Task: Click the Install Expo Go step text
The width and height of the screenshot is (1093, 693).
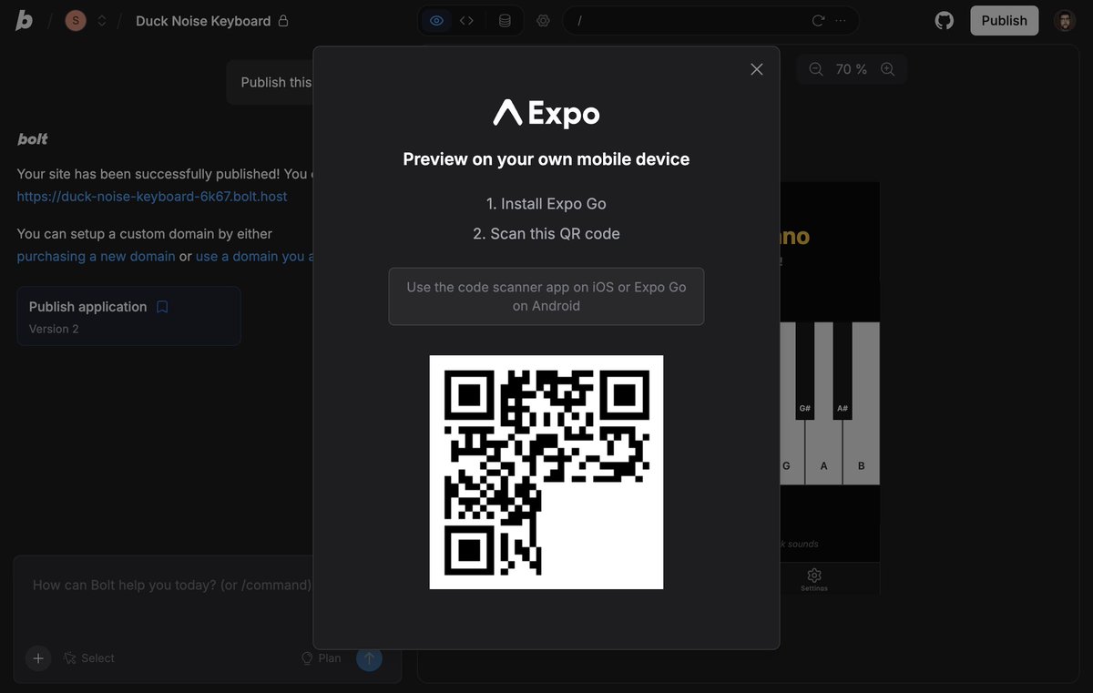Action: (x=546, y=204)
